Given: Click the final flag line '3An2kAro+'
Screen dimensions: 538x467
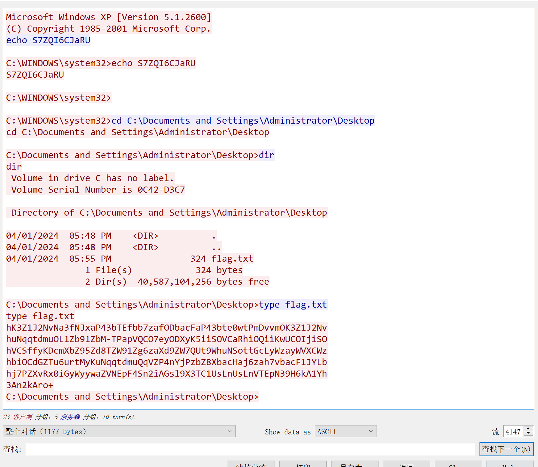Looking at the screenshot, I should point(30,385).
